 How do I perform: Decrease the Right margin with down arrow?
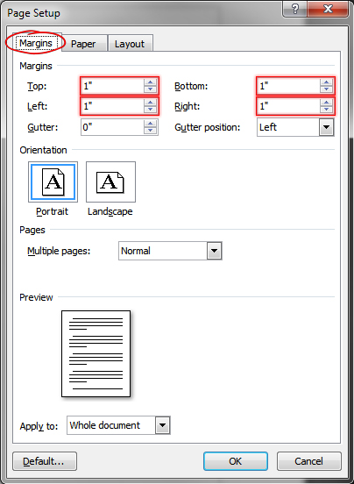pos(326,110)
